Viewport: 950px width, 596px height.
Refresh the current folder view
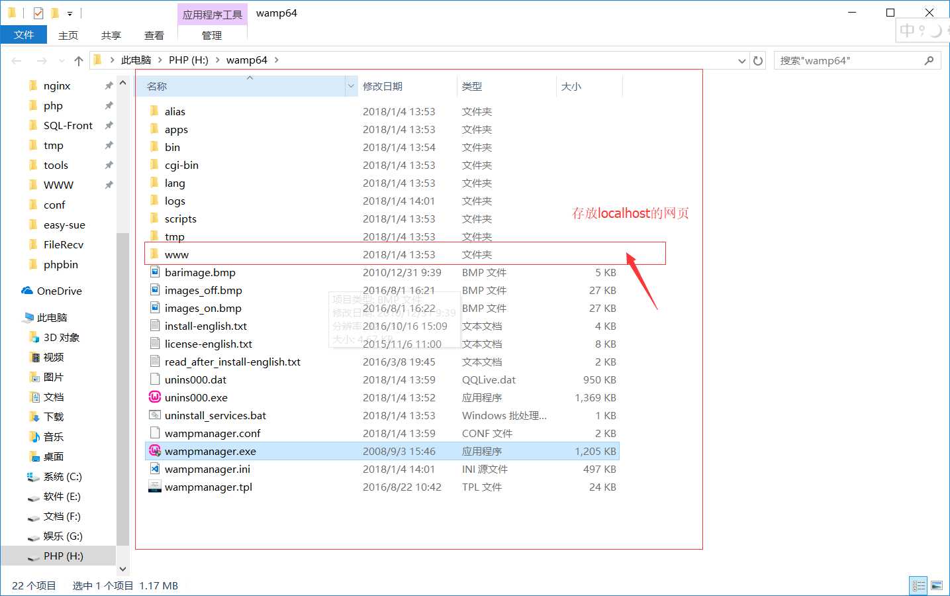(758, 60)
